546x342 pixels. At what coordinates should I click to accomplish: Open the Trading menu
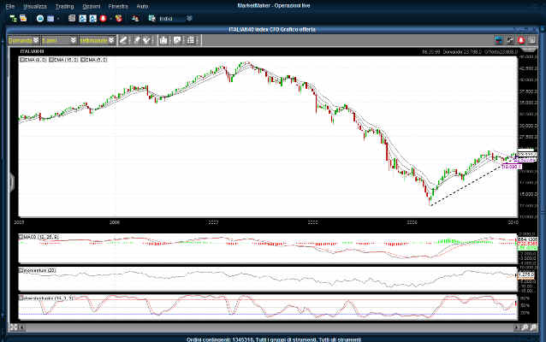(64, 6)
